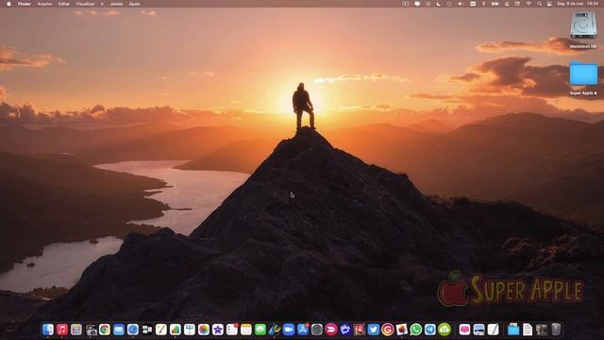This screenshot has height=340, width=604.
Task: Open Reminders app with badge
Action: coord(232,330)
